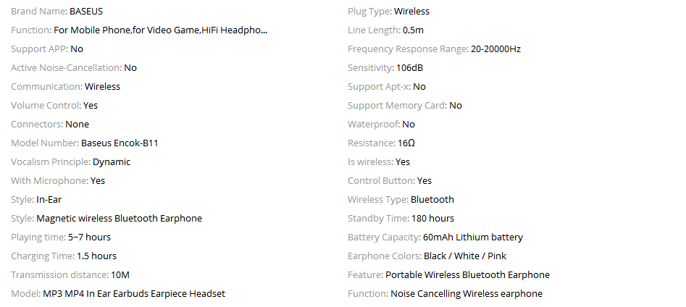Click the Active Noise-Cancellation label
This screenshot has width=686, height=307.
point(66,68)
